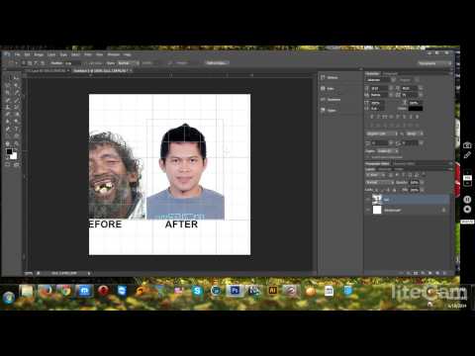Select the Zoom tool in toolbox
475x356 pixels.
16,143
